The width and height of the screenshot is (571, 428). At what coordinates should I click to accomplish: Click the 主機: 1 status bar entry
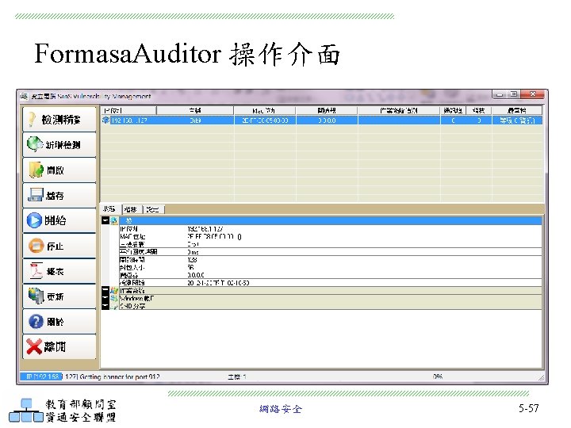coord(237,376)
